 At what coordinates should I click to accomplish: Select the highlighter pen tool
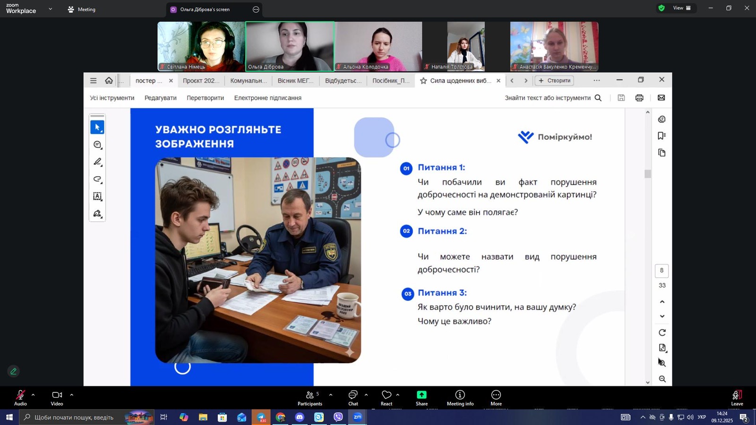(97, 162)
